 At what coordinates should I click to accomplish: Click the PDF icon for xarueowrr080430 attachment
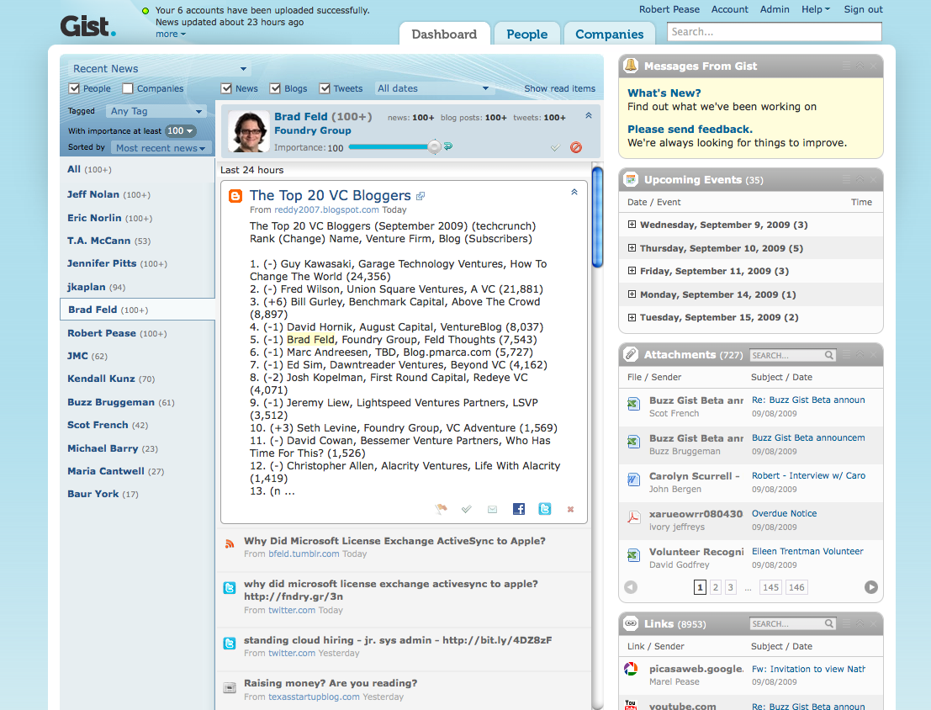click(x=633, y=517)
